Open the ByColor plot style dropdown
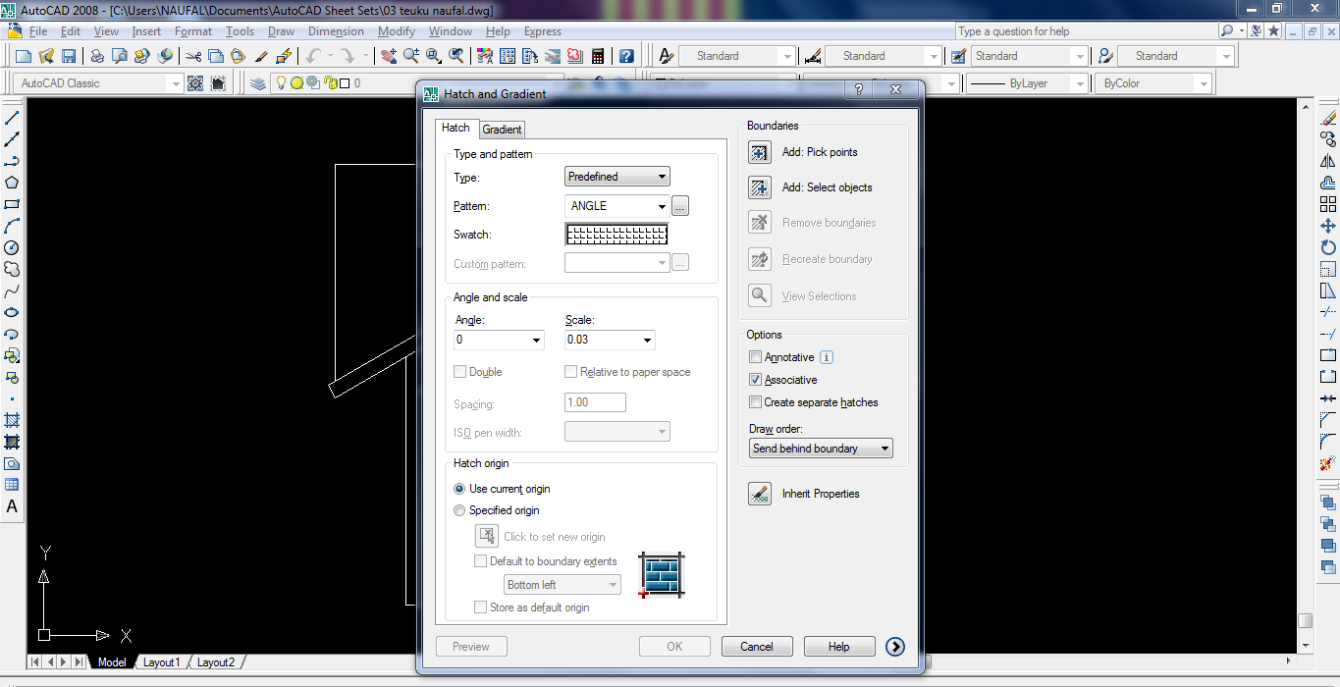Viewport: 1340px width, 687px height. tap(1153, 83)
